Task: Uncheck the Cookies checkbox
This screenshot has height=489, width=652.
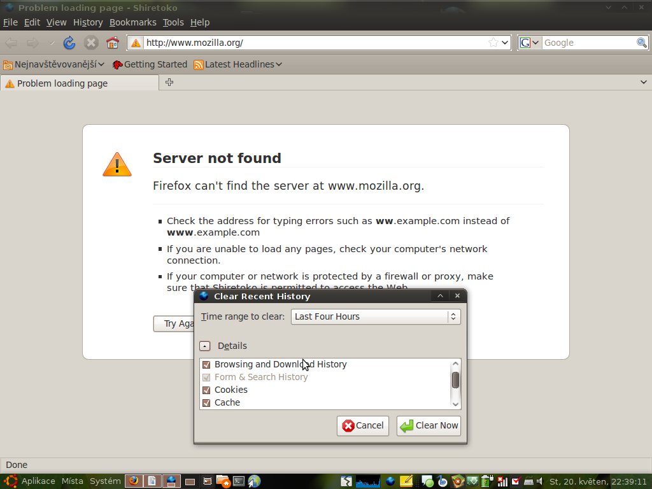Action: click(206, 390)
